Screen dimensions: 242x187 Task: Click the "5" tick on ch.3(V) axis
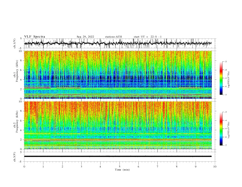coord(21,152)
